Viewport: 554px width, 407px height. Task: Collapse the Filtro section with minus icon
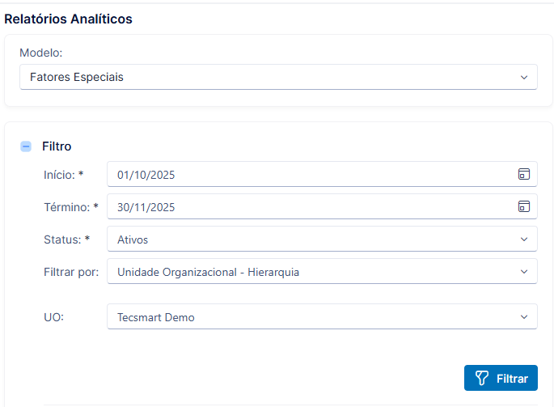[26, 146]
